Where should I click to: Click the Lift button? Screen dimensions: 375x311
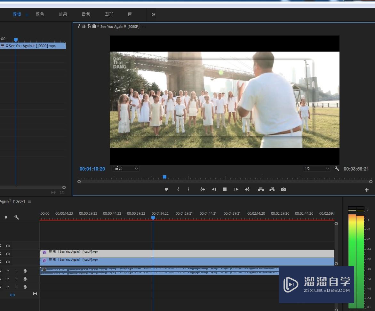(x=261, y=189)
